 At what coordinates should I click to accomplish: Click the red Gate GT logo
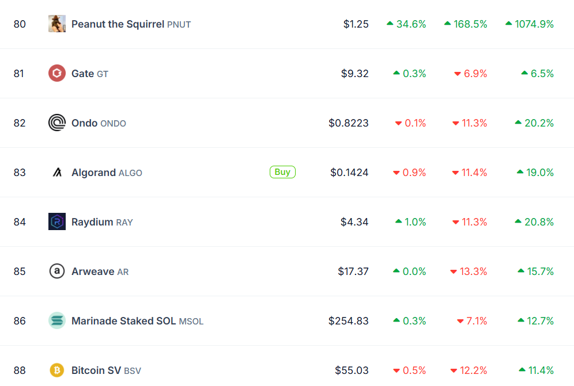[56, 74]
